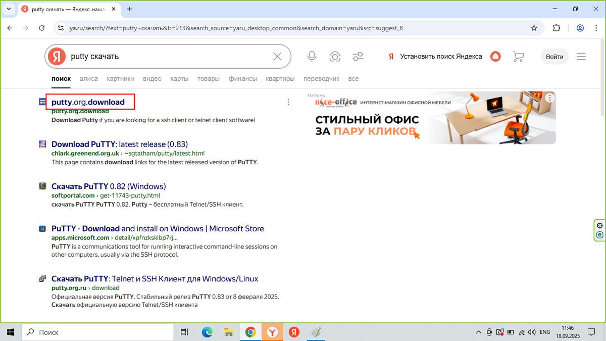
Task: Open the Chrome tab search dropdown
Action: click(x=9, y=9)
